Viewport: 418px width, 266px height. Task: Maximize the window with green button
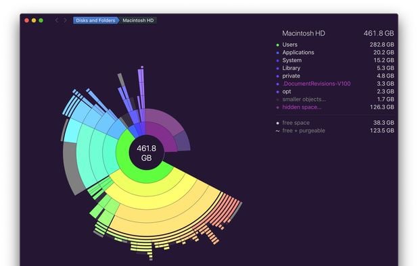(x=41, y=20)
